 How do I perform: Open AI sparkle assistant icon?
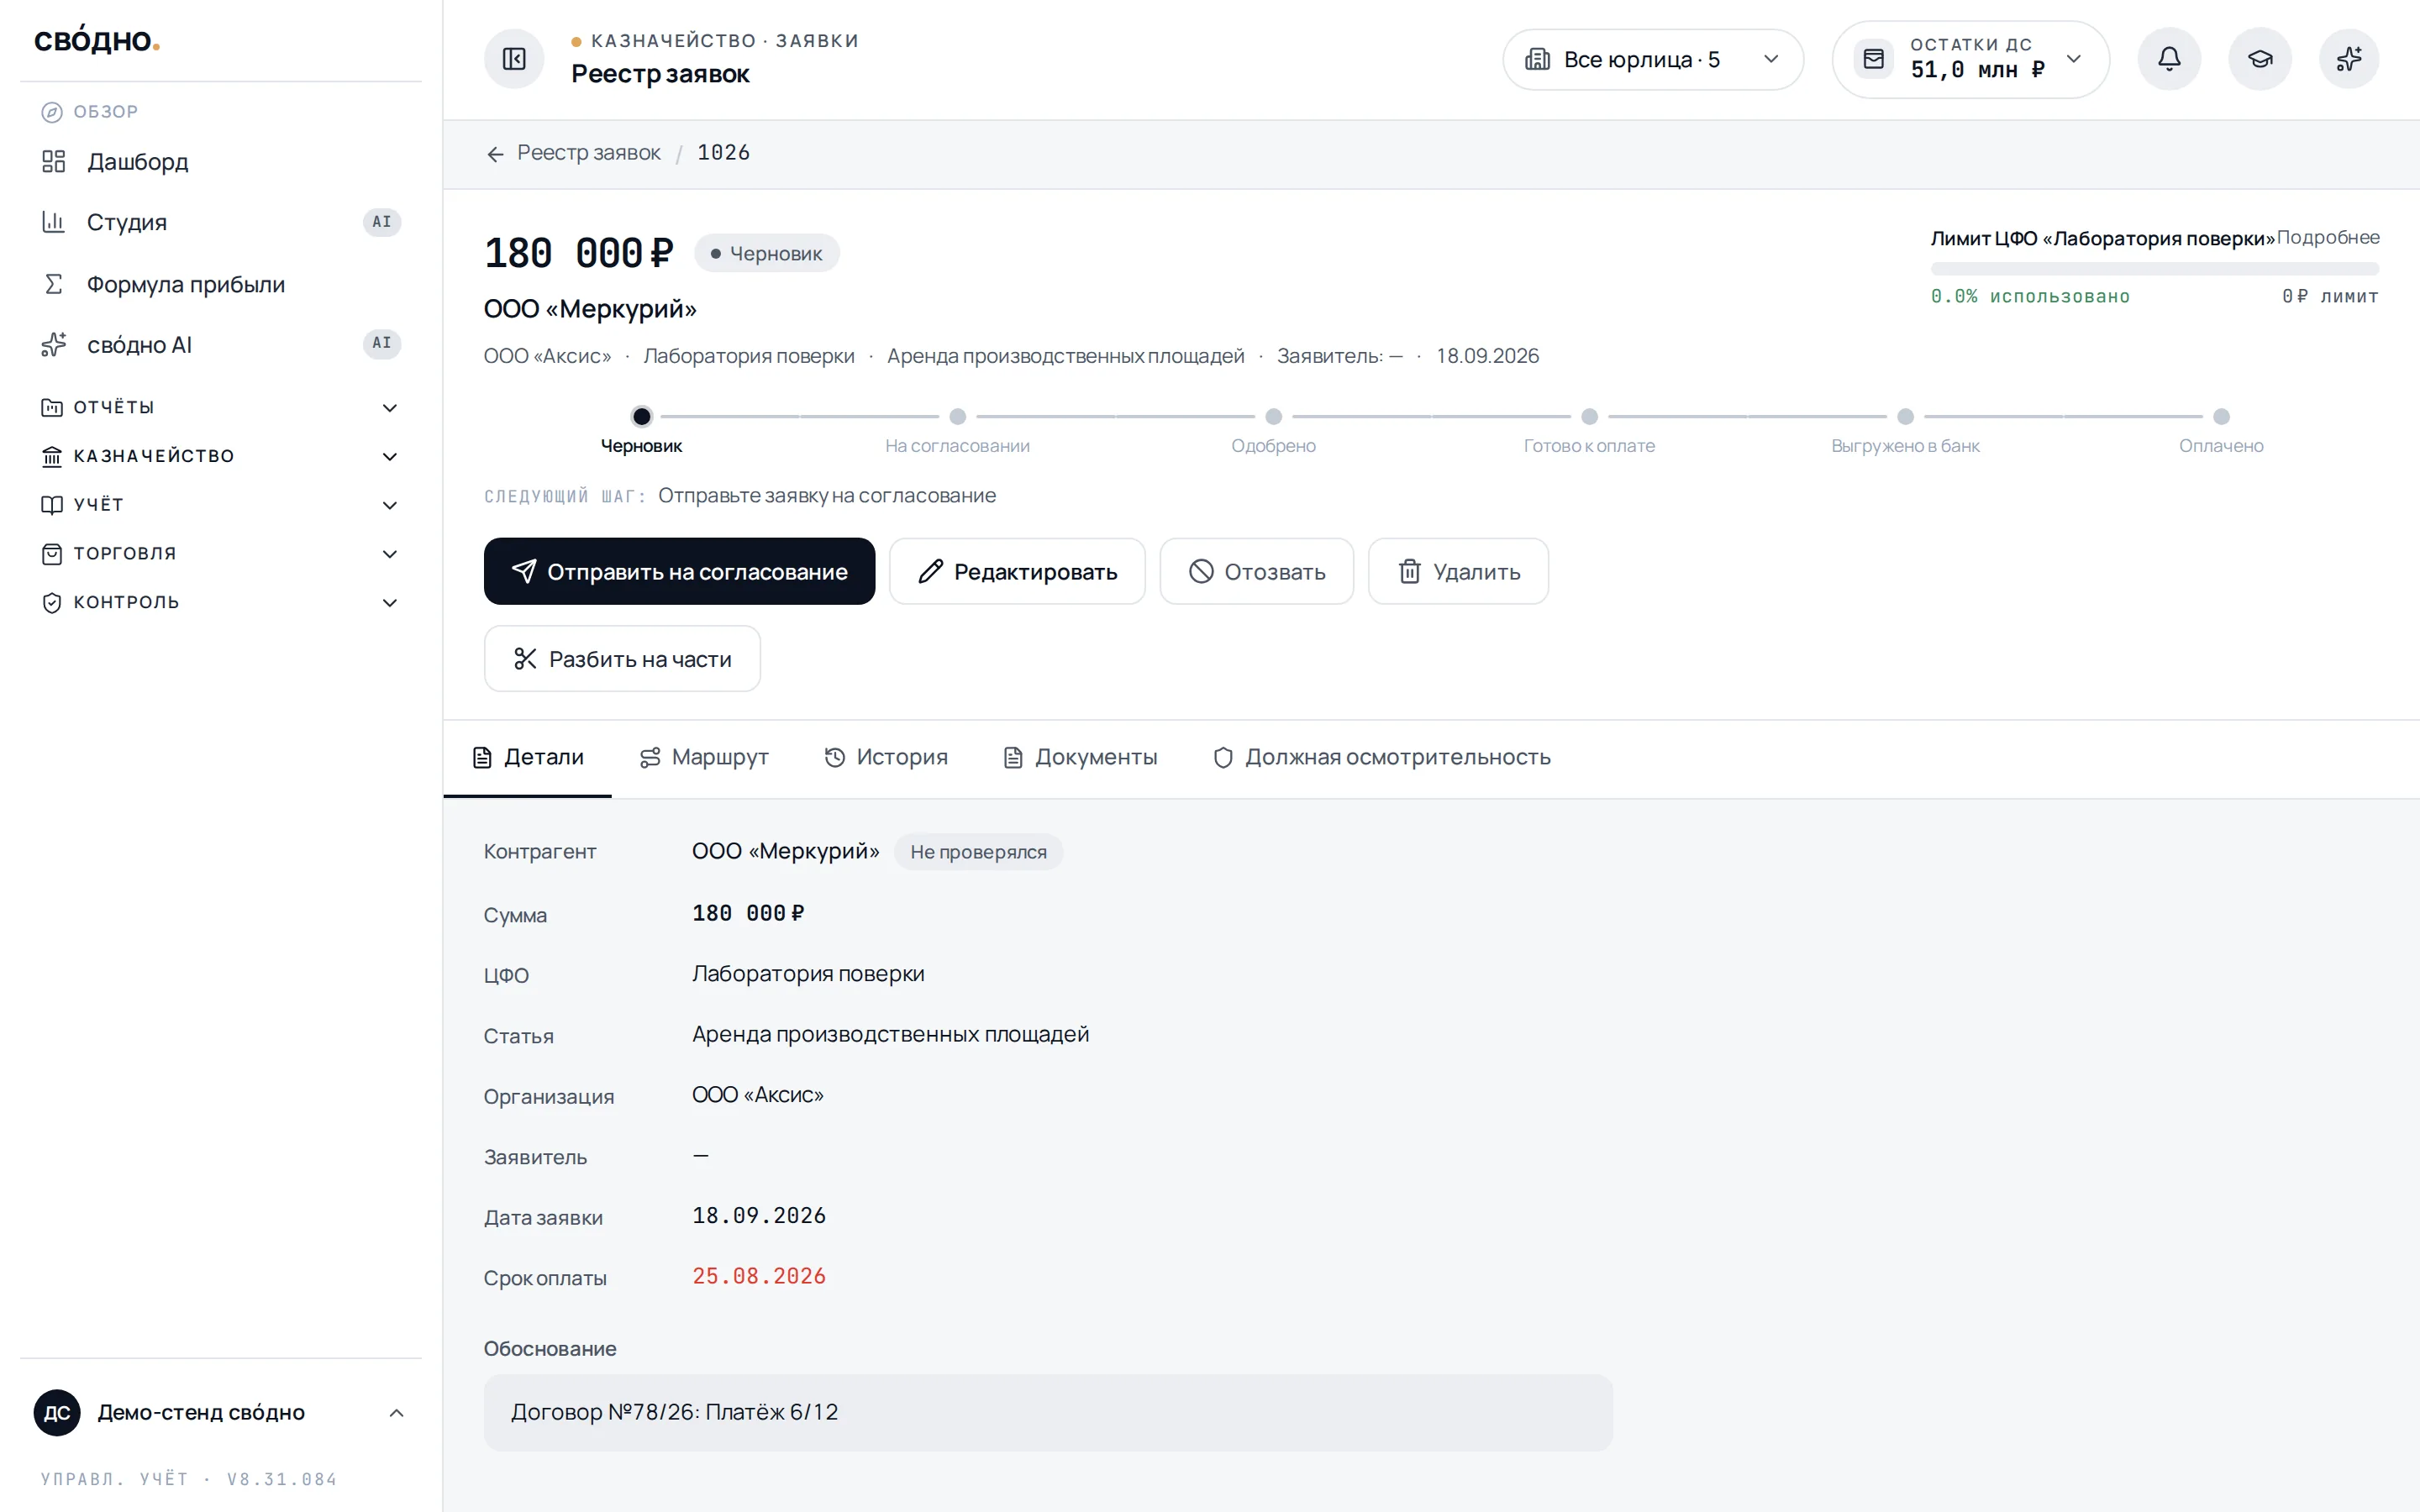click(x=2349, y=59)
